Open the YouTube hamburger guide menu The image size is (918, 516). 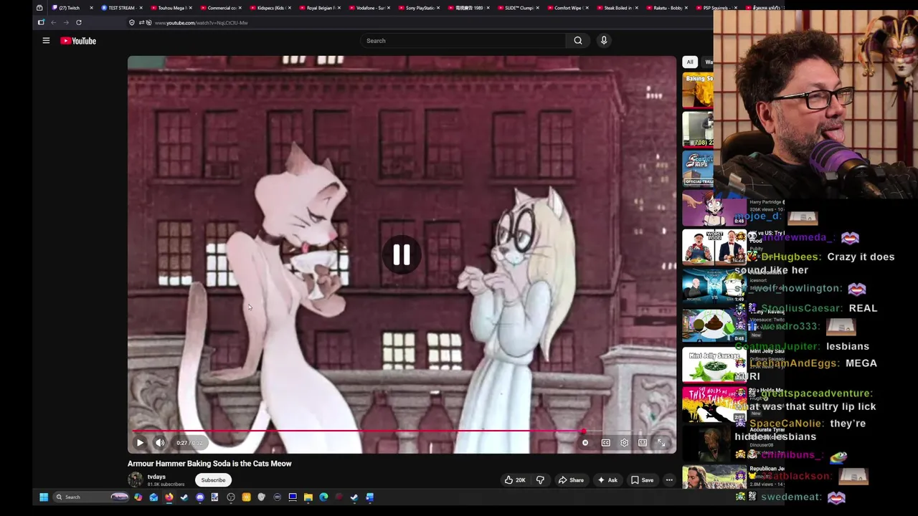(x=46, y=41)
